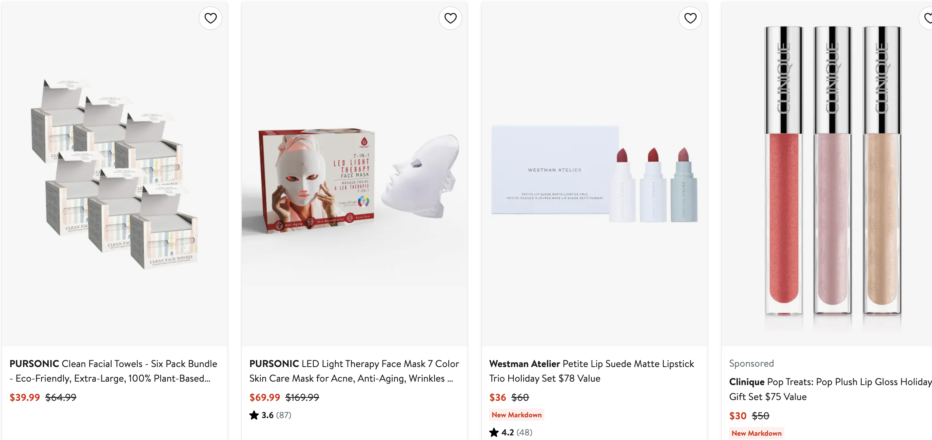This screenshot has height=440, width=932.
Task: Click the $39.99 sale price
Action: pos(25,397)
